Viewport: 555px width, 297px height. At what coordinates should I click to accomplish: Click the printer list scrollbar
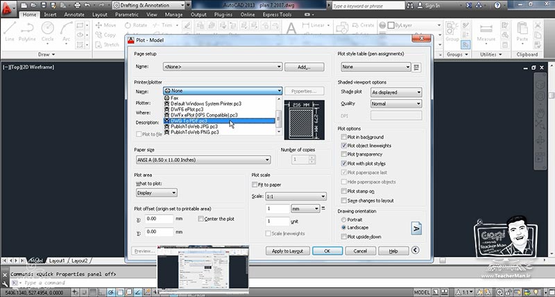click(x=279, y=116)
